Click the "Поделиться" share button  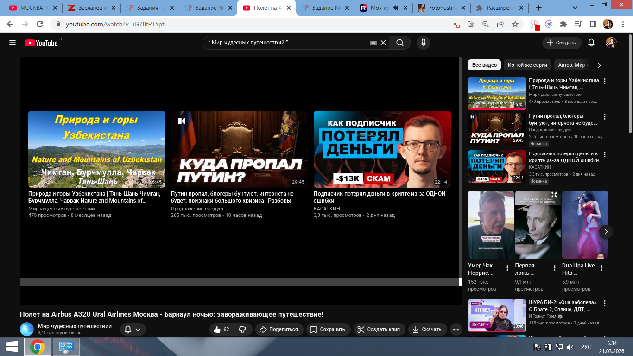[279, 330]
